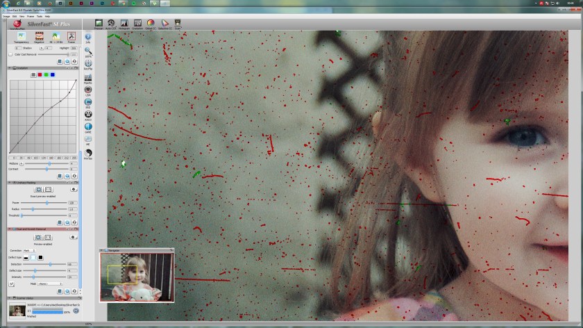Screen dimensions: 583x328
Task: Click the WorkflowPilot red icon
Action: (x=16, y=24)
